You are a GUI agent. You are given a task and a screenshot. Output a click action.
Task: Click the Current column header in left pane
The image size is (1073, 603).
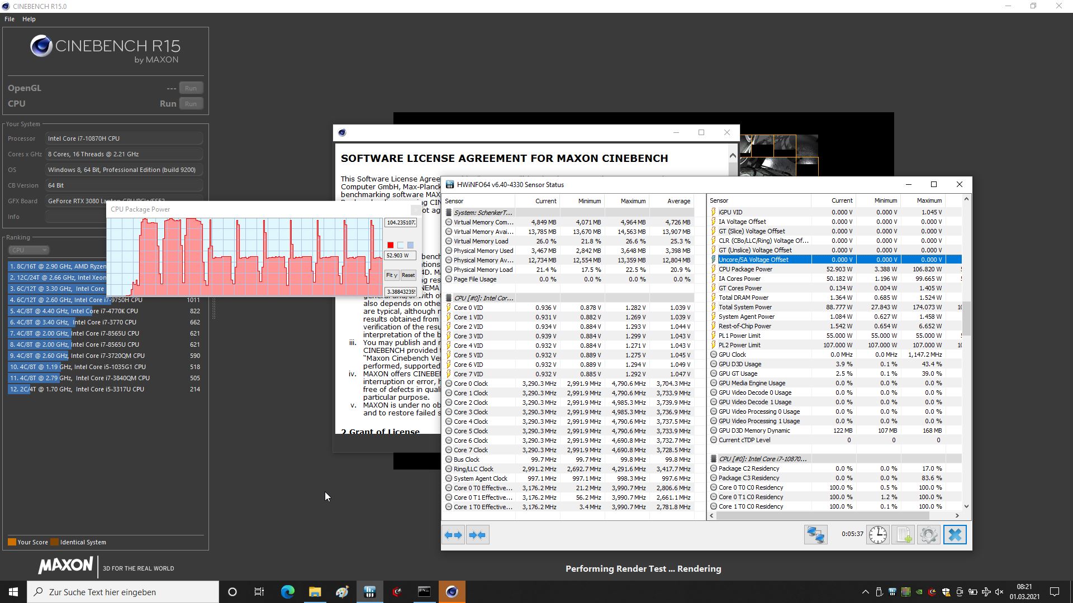click(x=537, y=201)
